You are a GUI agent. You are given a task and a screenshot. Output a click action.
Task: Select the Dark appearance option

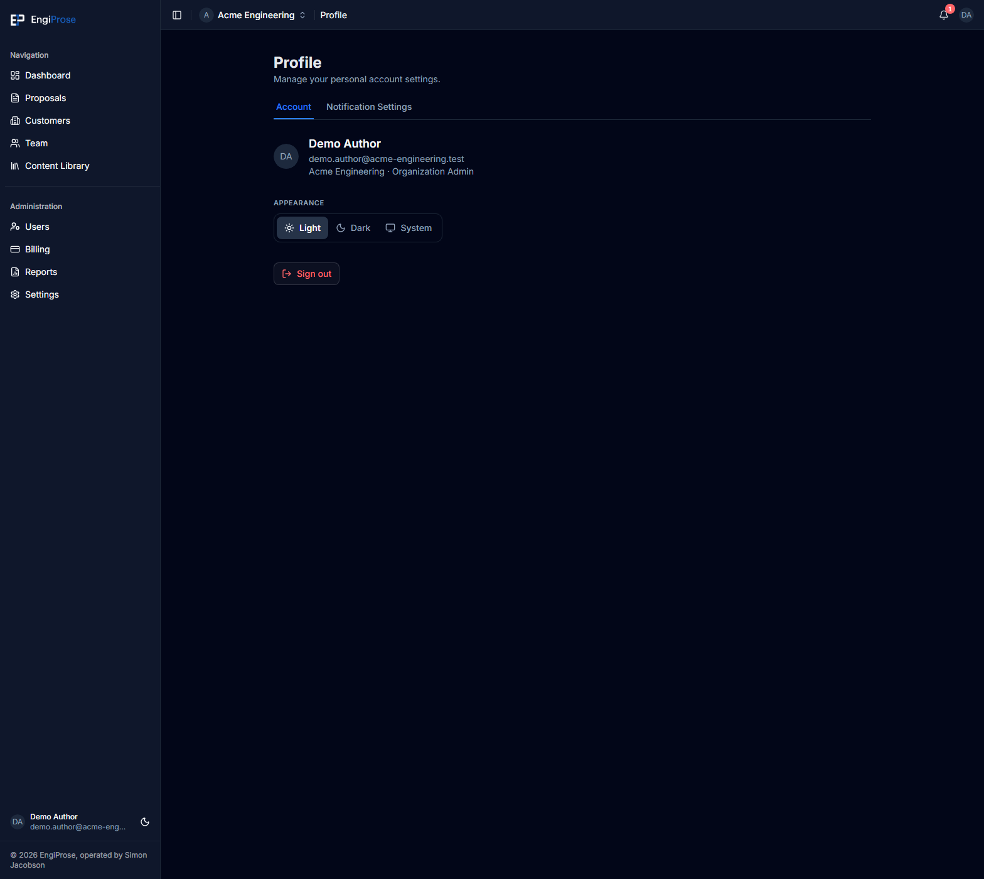(x=353, y=228)
